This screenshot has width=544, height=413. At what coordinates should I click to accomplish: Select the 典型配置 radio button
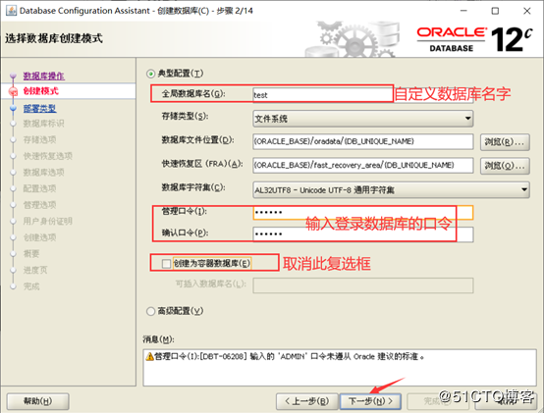coord(150,74)
